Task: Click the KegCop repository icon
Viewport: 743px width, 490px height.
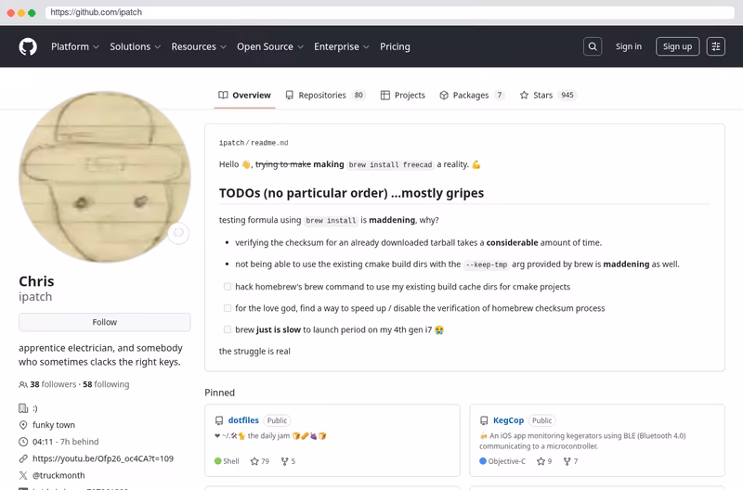Action: (x=484, y=420)
